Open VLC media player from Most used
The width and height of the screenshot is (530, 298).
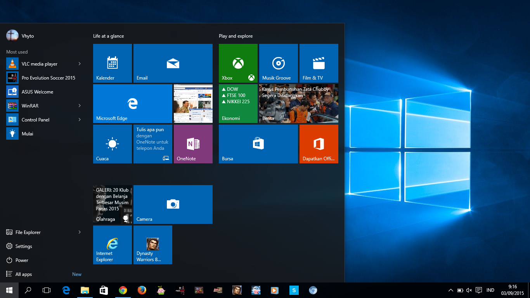[x=40, y=64]
